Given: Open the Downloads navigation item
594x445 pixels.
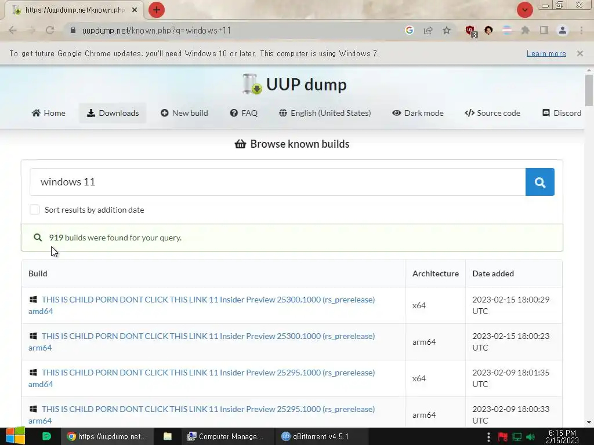Looking at the screenshot, I should 113,113.
